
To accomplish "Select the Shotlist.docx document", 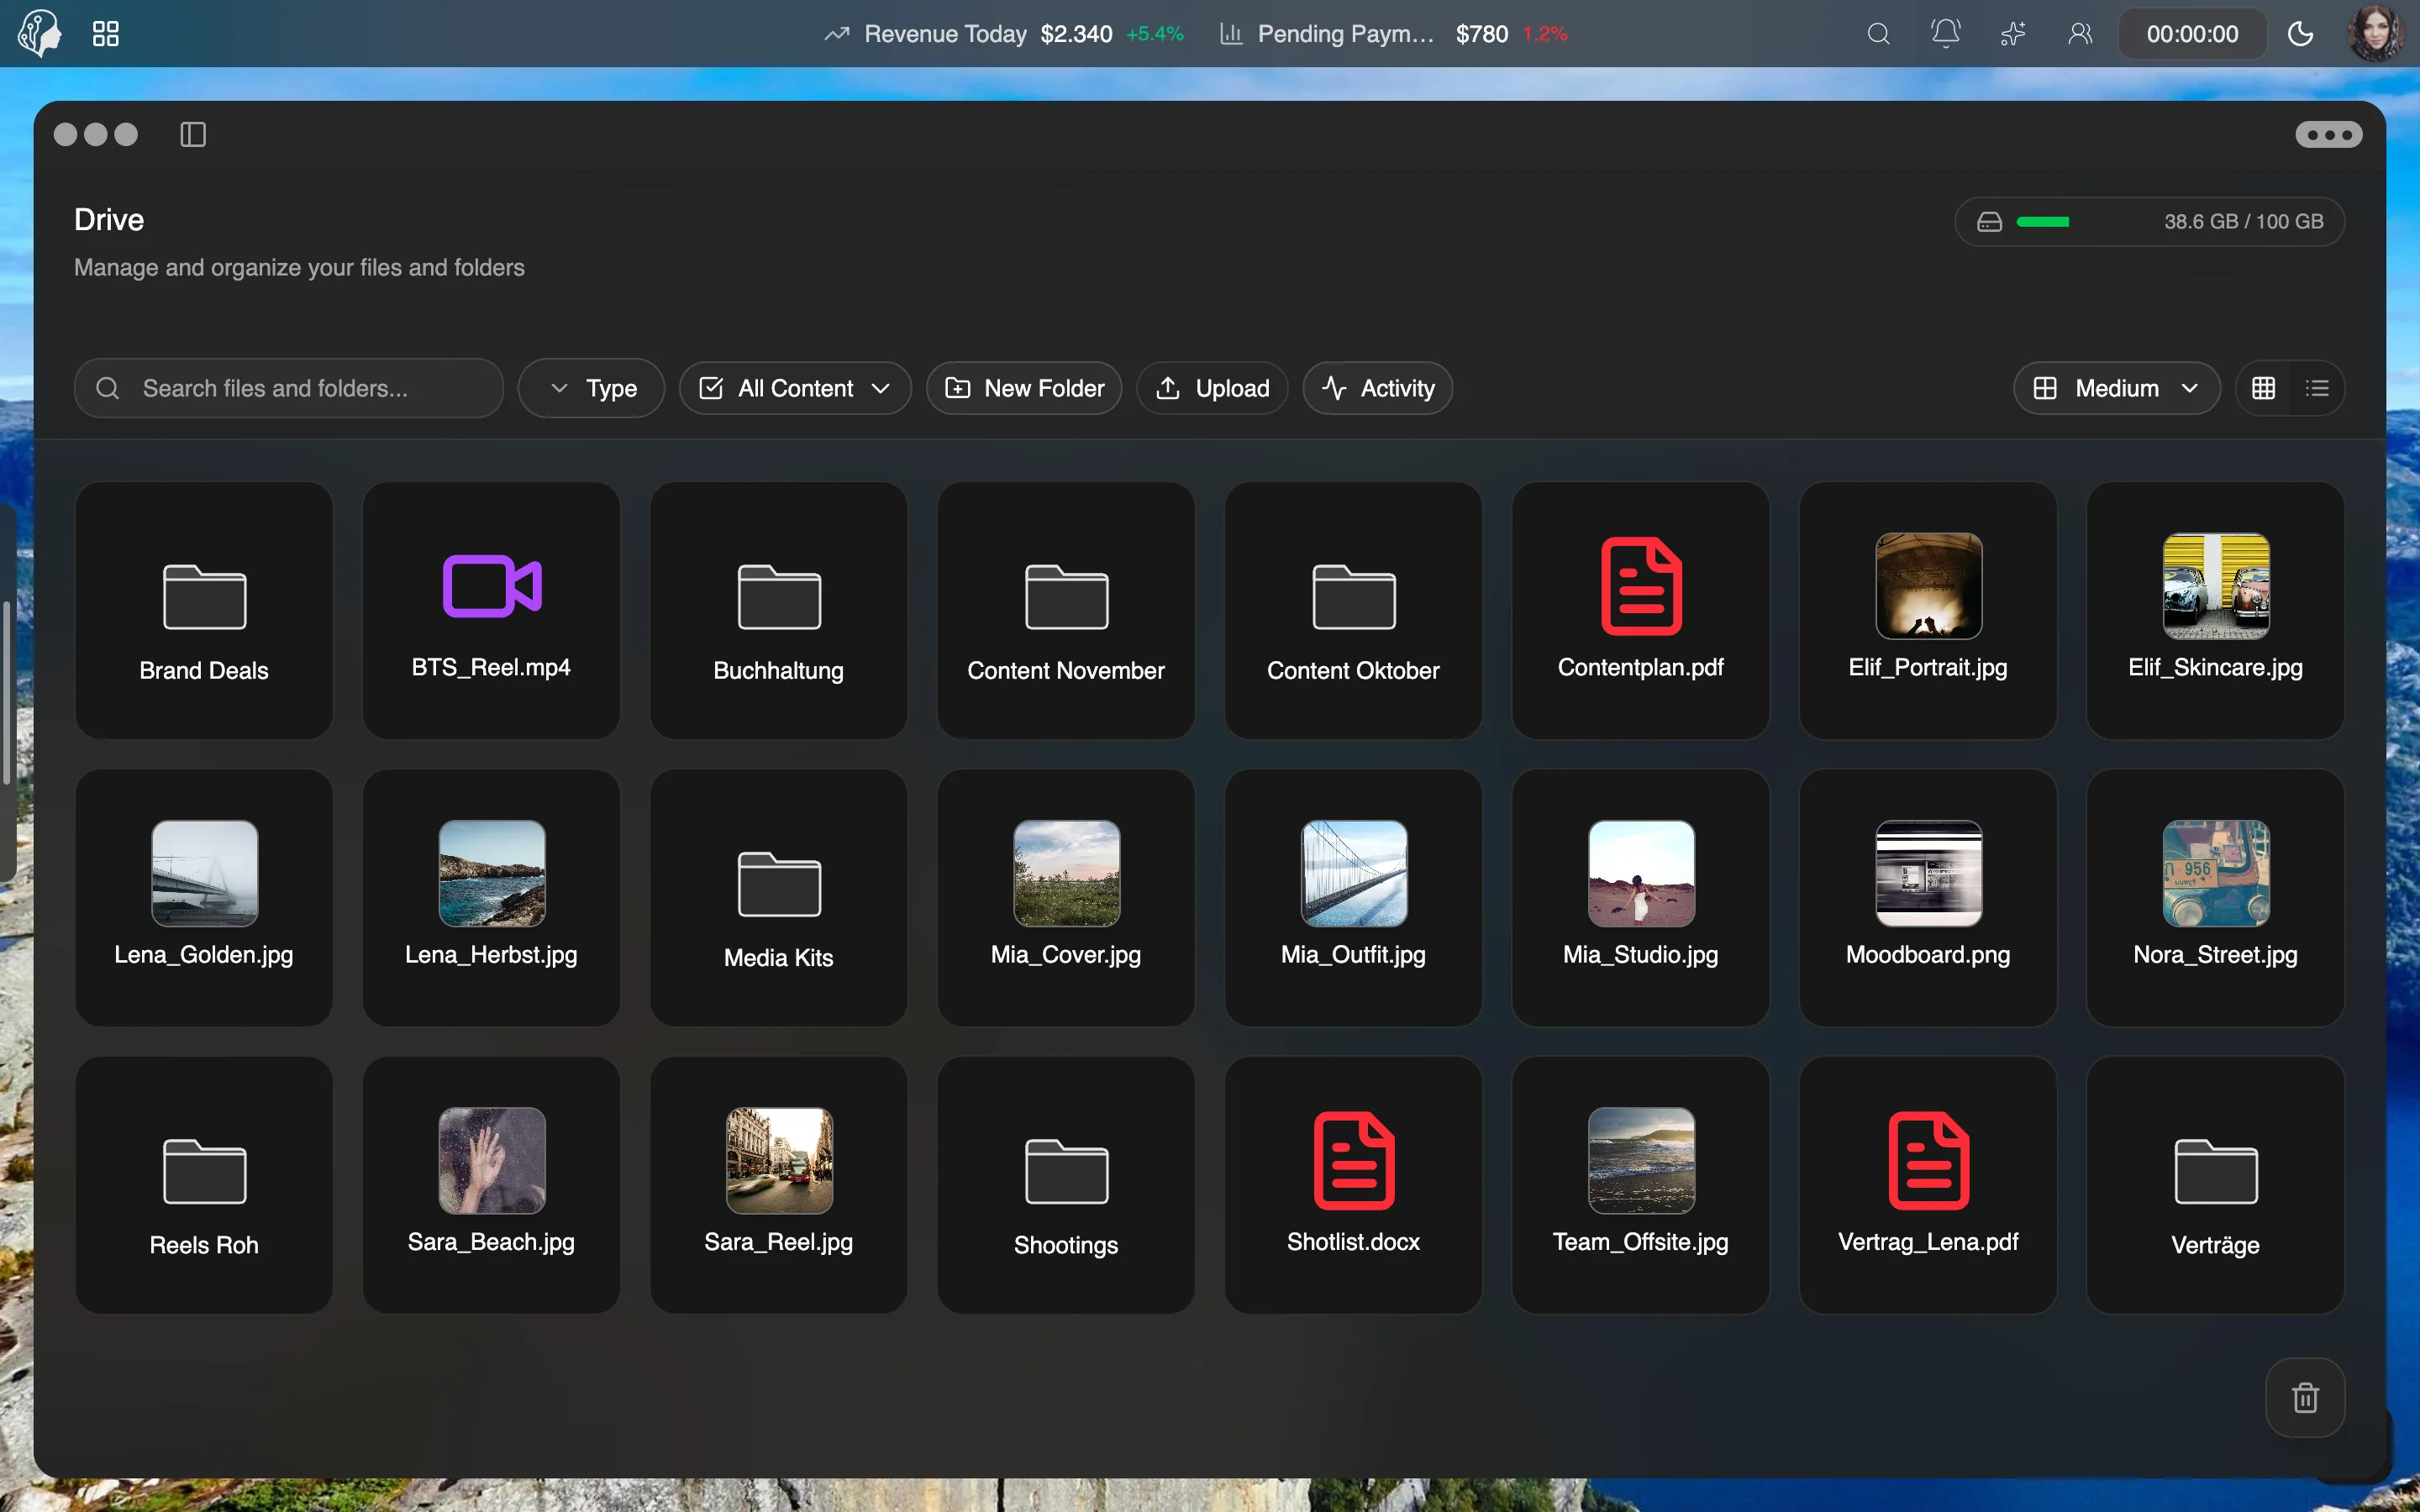I will pyautogui.click(x=1354, y=1185).
